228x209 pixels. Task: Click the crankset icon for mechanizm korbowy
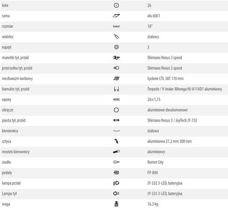(x=116, y=78)
